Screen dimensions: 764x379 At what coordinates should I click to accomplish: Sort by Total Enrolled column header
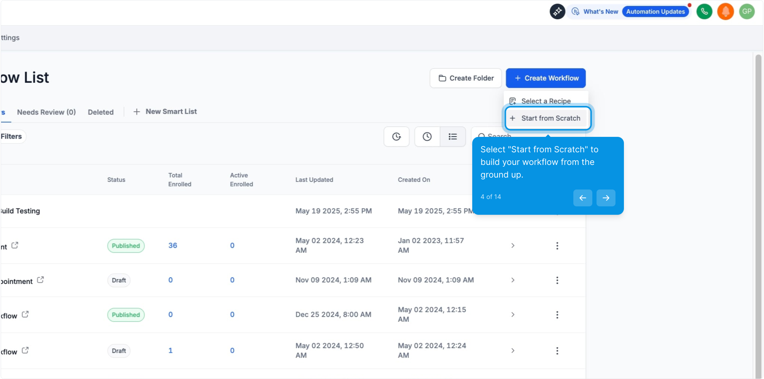[180, 180]
